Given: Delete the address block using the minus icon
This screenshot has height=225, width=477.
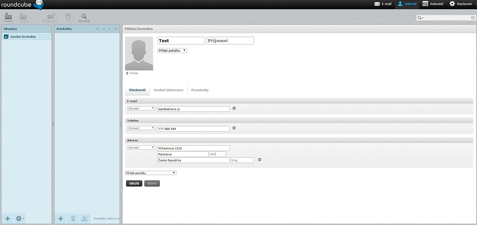Looking at the screenshot, I should [x=259, y=160].
